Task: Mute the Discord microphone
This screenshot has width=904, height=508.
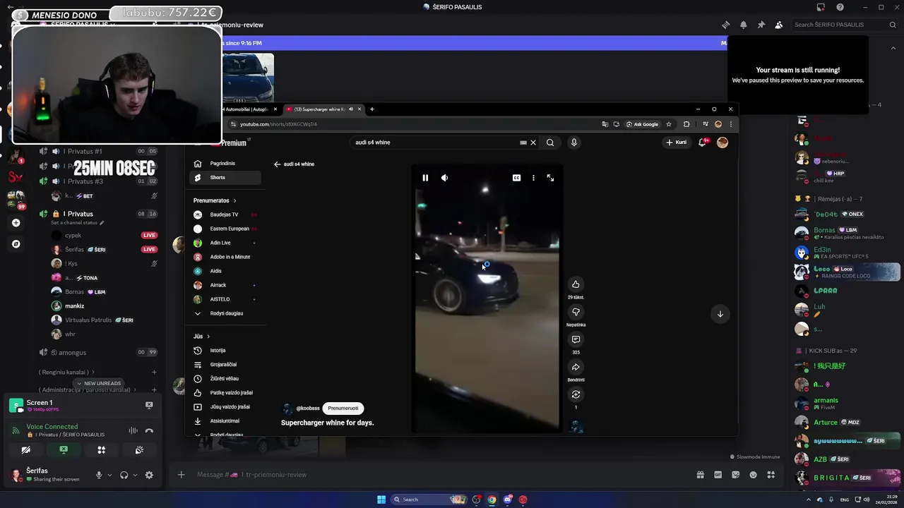Action: tap(99, 475)
